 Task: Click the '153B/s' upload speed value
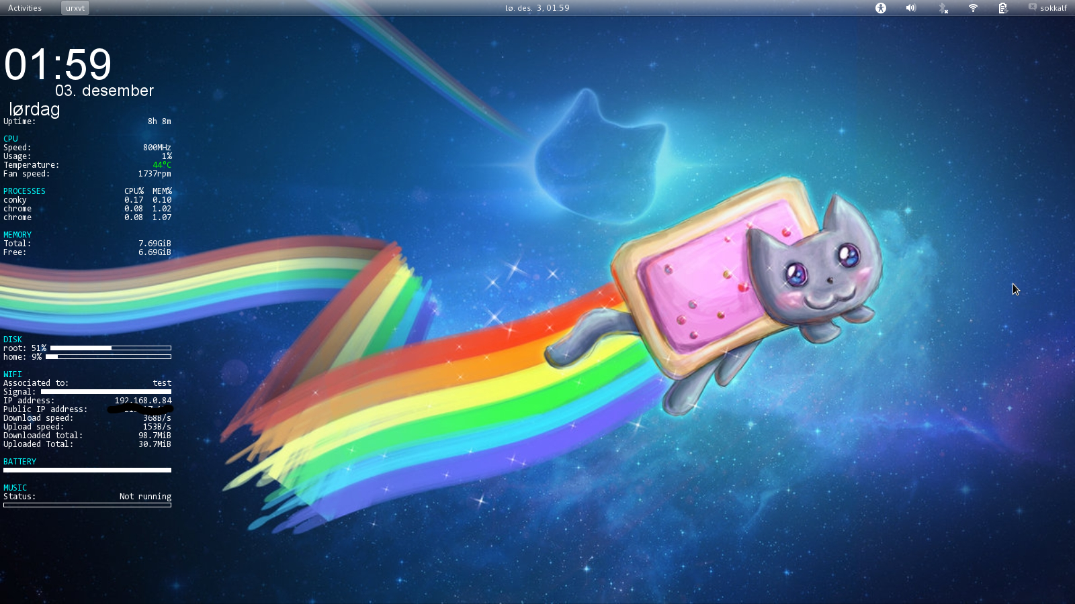pos(157,427)
